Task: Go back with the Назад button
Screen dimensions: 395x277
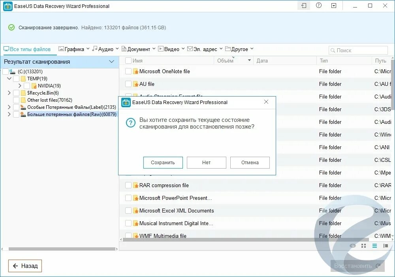Action: [25, 266]
